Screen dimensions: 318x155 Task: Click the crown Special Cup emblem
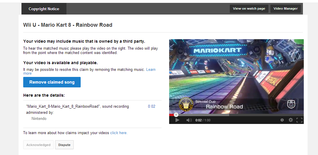[x=186, y=104]
